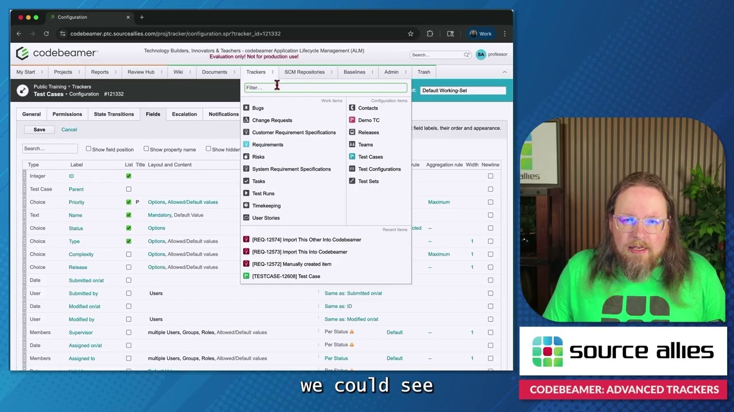The height and width of the screenshot is (412, 734).
Task: Open the dropdown marker next to Documents
Action: click(235, 72)
